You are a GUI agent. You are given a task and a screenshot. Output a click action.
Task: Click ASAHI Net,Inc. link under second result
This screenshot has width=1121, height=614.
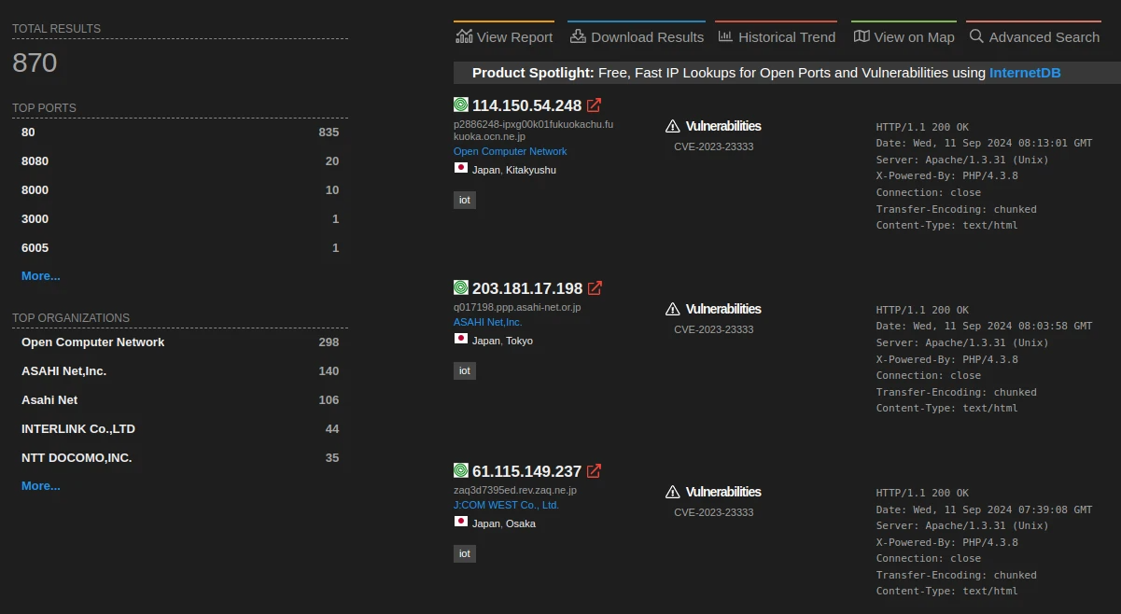pos(488,322)
